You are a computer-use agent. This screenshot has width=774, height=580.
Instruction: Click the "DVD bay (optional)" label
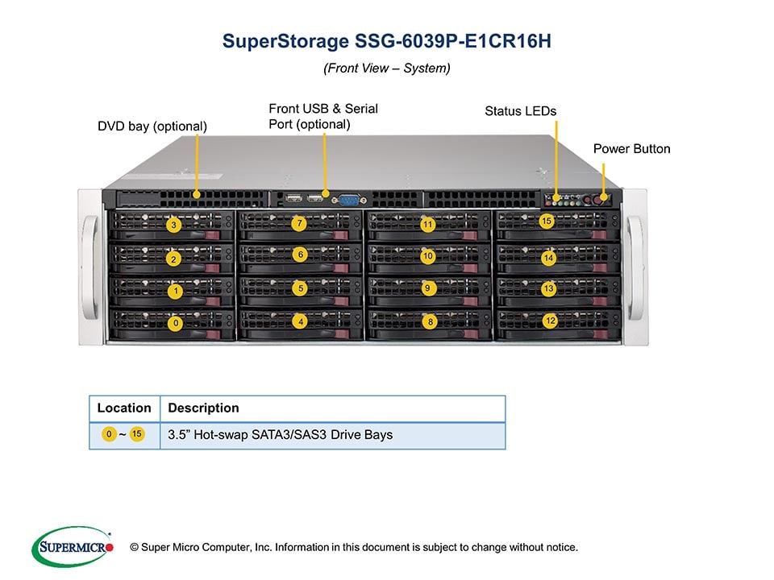click(152, 126)
